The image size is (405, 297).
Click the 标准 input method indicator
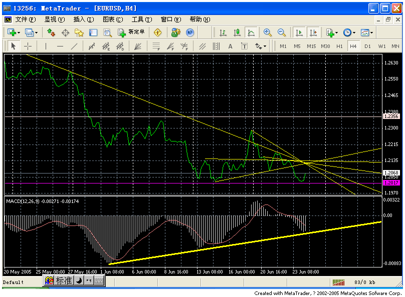(64, 281)
